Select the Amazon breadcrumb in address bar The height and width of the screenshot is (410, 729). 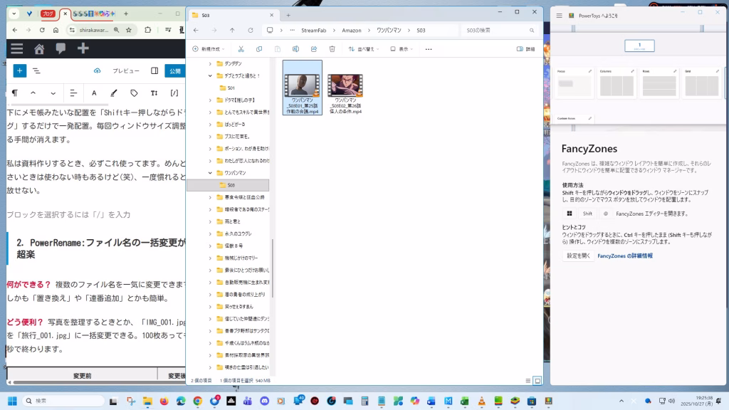point(351,31)
